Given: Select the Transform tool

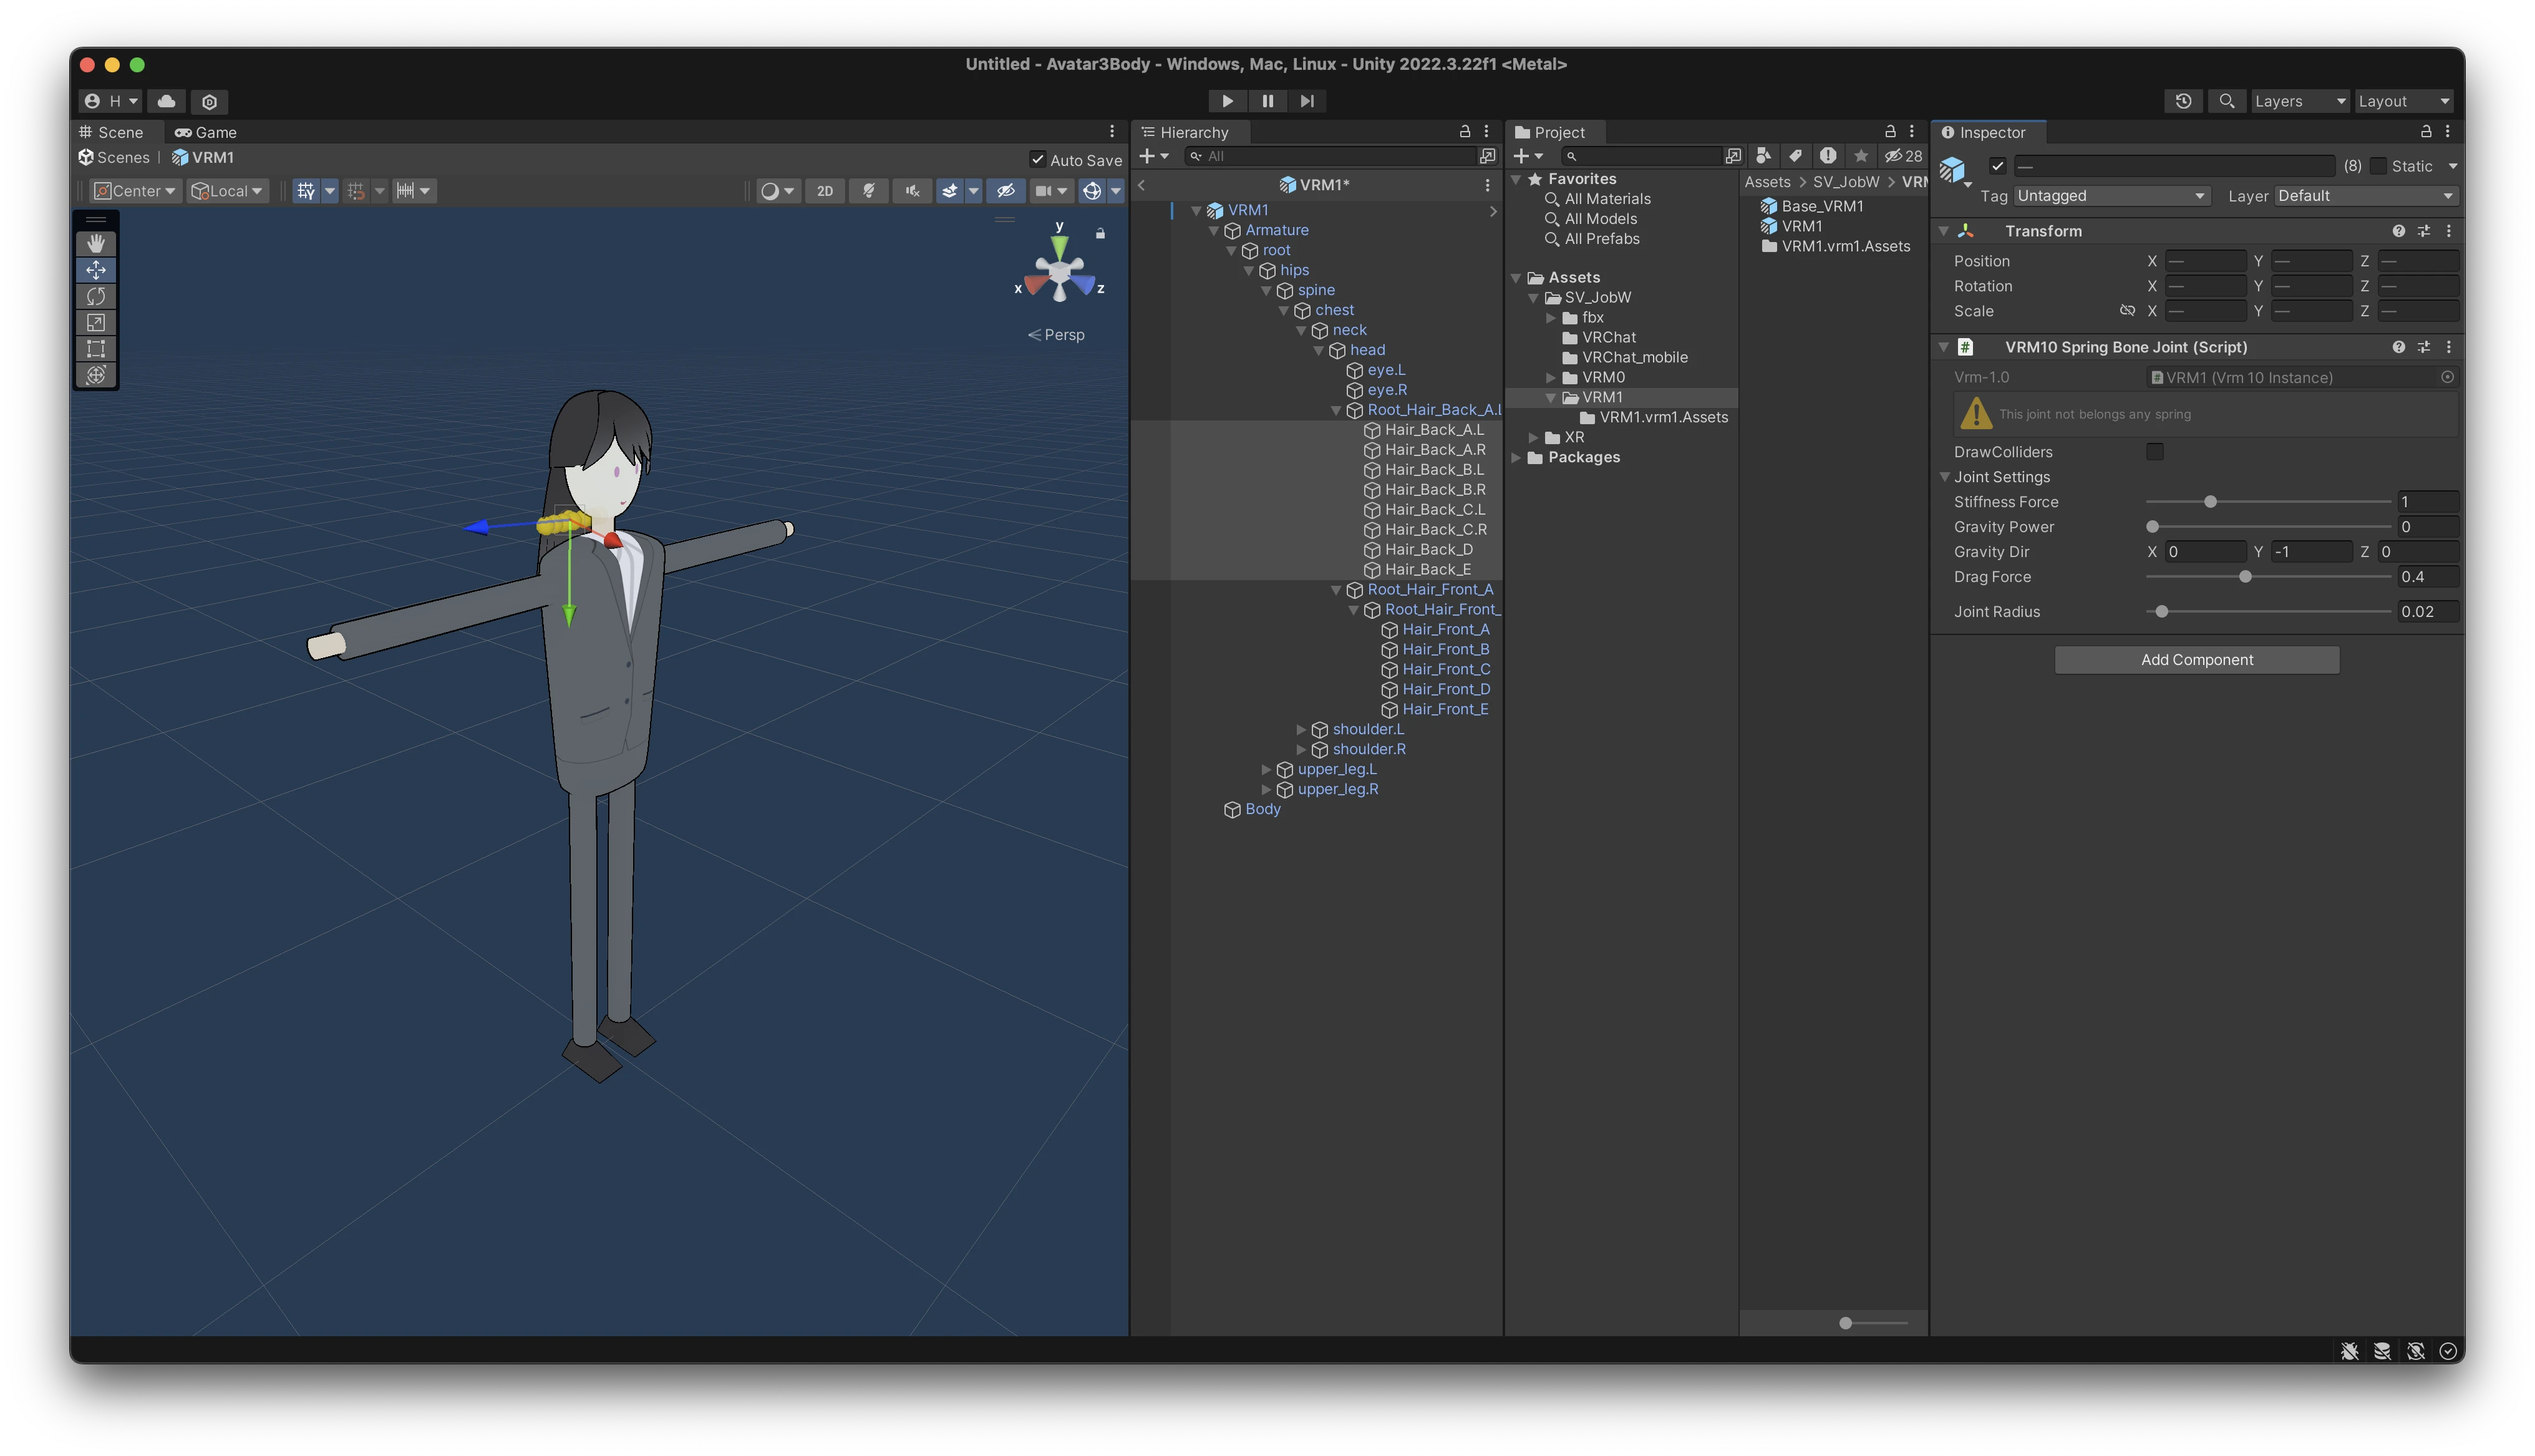Looking at the screenshot, I should [96, 374].
